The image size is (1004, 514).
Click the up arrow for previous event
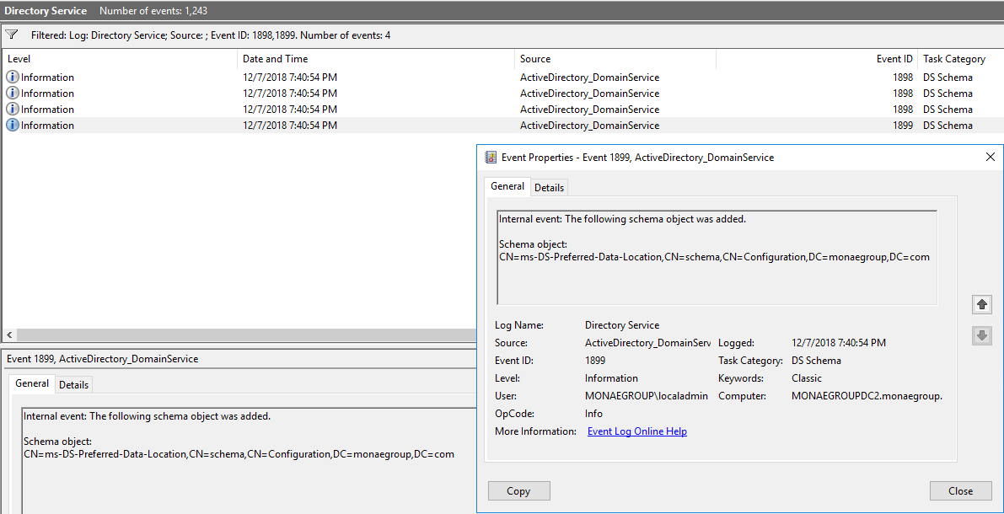pos(981,304)
